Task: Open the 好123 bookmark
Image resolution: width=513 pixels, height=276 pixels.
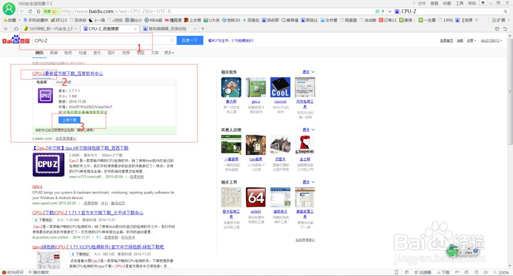Action: (x=59, y=20)
